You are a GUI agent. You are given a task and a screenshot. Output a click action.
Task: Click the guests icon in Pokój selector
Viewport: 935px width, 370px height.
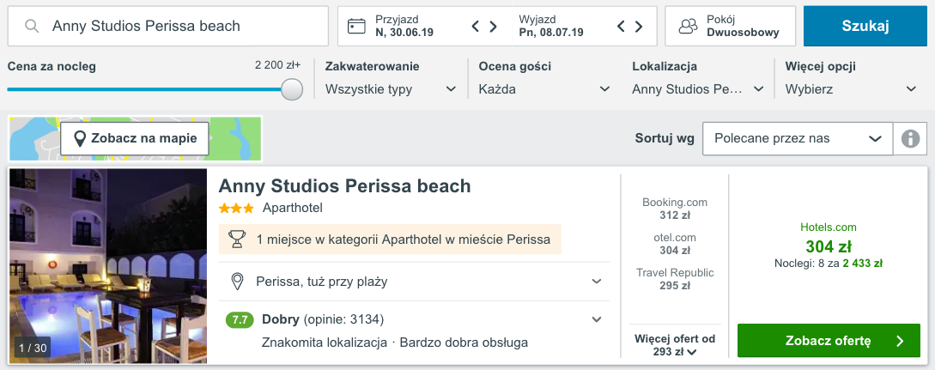pyautogui.click(x=688, y=27)
